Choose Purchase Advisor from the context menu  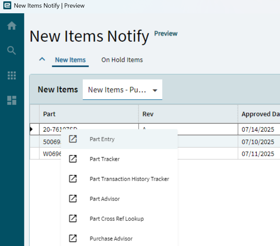[x=111, y=238]
